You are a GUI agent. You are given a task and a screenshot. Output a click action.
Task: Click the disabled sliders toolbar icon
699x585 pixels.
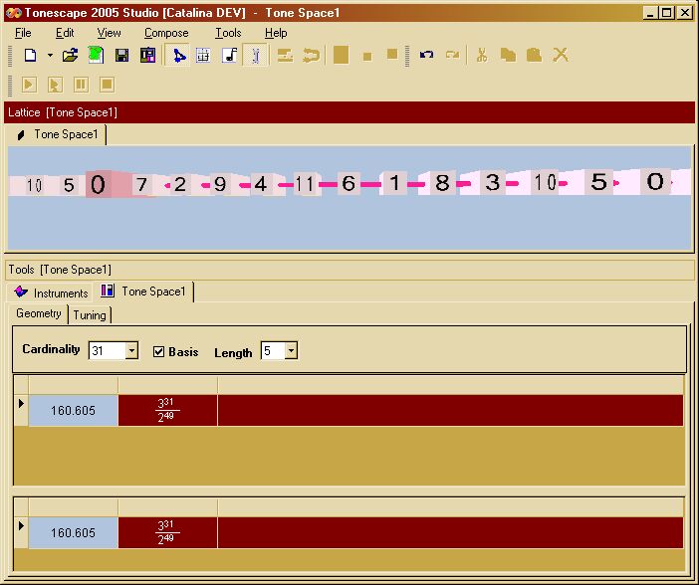tap(285, 56)
